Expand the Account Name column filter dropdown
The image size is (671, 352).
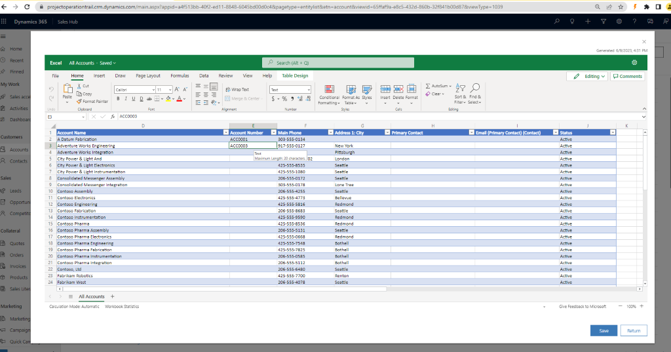pos(225,132)
